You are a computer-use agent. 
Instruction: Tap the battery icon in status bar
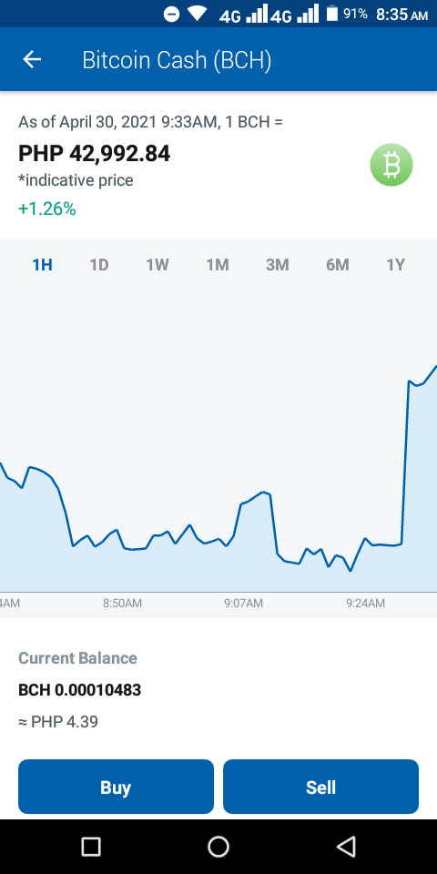click(x=333, y=14)
